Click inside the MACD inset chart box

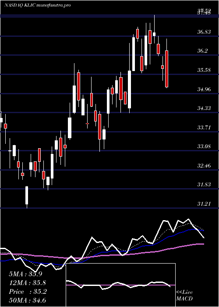120,285
